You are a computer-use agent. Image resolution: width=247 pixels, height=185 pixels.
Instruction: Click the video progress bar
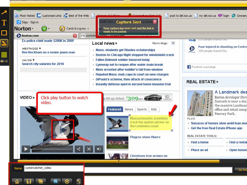point(52,149)
